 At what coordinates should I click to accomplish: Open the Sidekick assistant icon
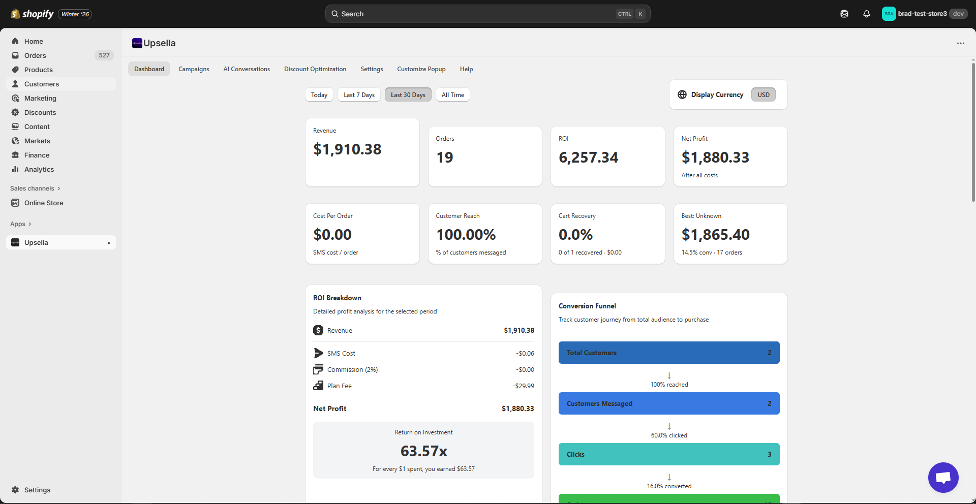[844, 14]
